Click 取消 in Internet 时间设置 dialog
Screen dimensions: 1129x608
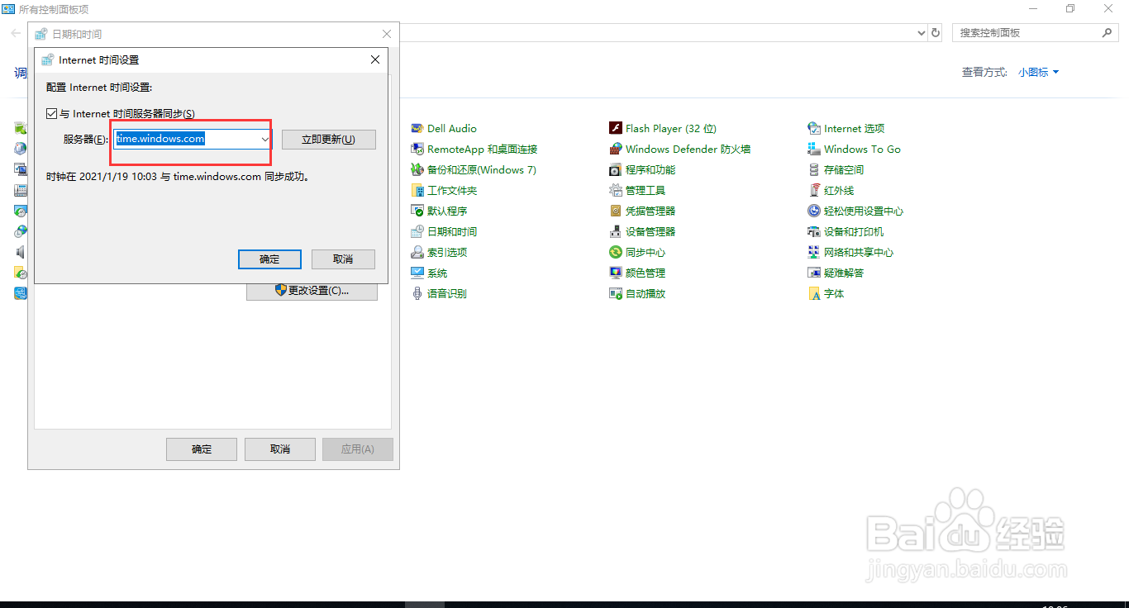click(x=343, y=259)
